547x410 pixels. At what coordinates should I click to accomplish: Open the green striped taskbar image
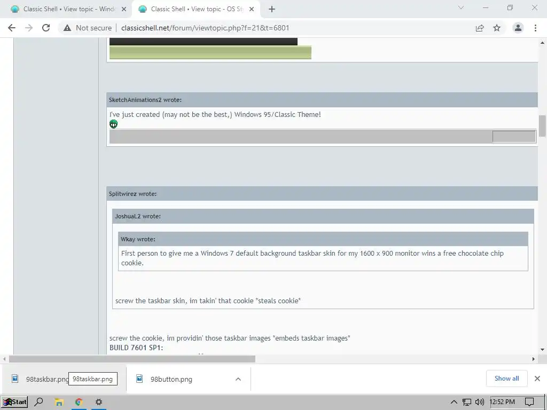pyautogui.click(x=210, y=52)
